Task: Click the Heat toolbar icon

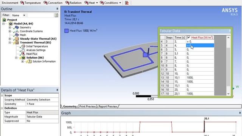Action: (x=86, y=3)
